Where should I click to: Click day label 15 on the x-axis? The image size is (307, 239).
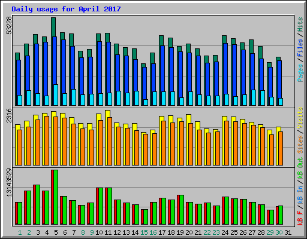144,232
